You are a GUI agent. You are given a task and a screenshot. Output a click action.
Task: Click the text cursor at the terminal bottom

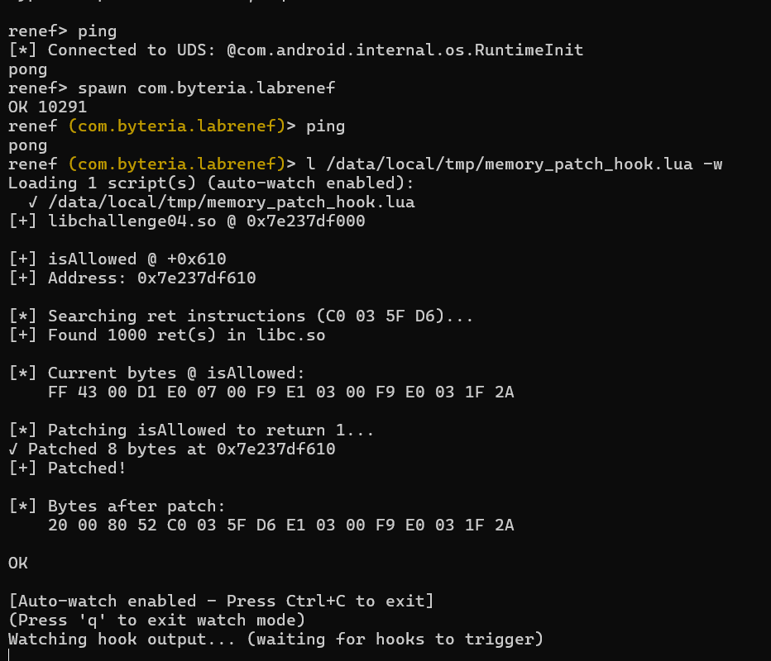[x=9, y=654]
